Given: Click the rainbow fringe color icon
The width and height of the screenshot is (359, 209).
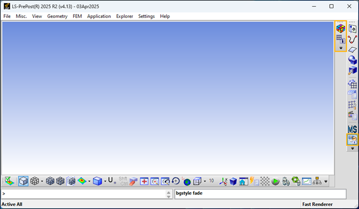Looking at the screenshot, I should pos(82,181).
